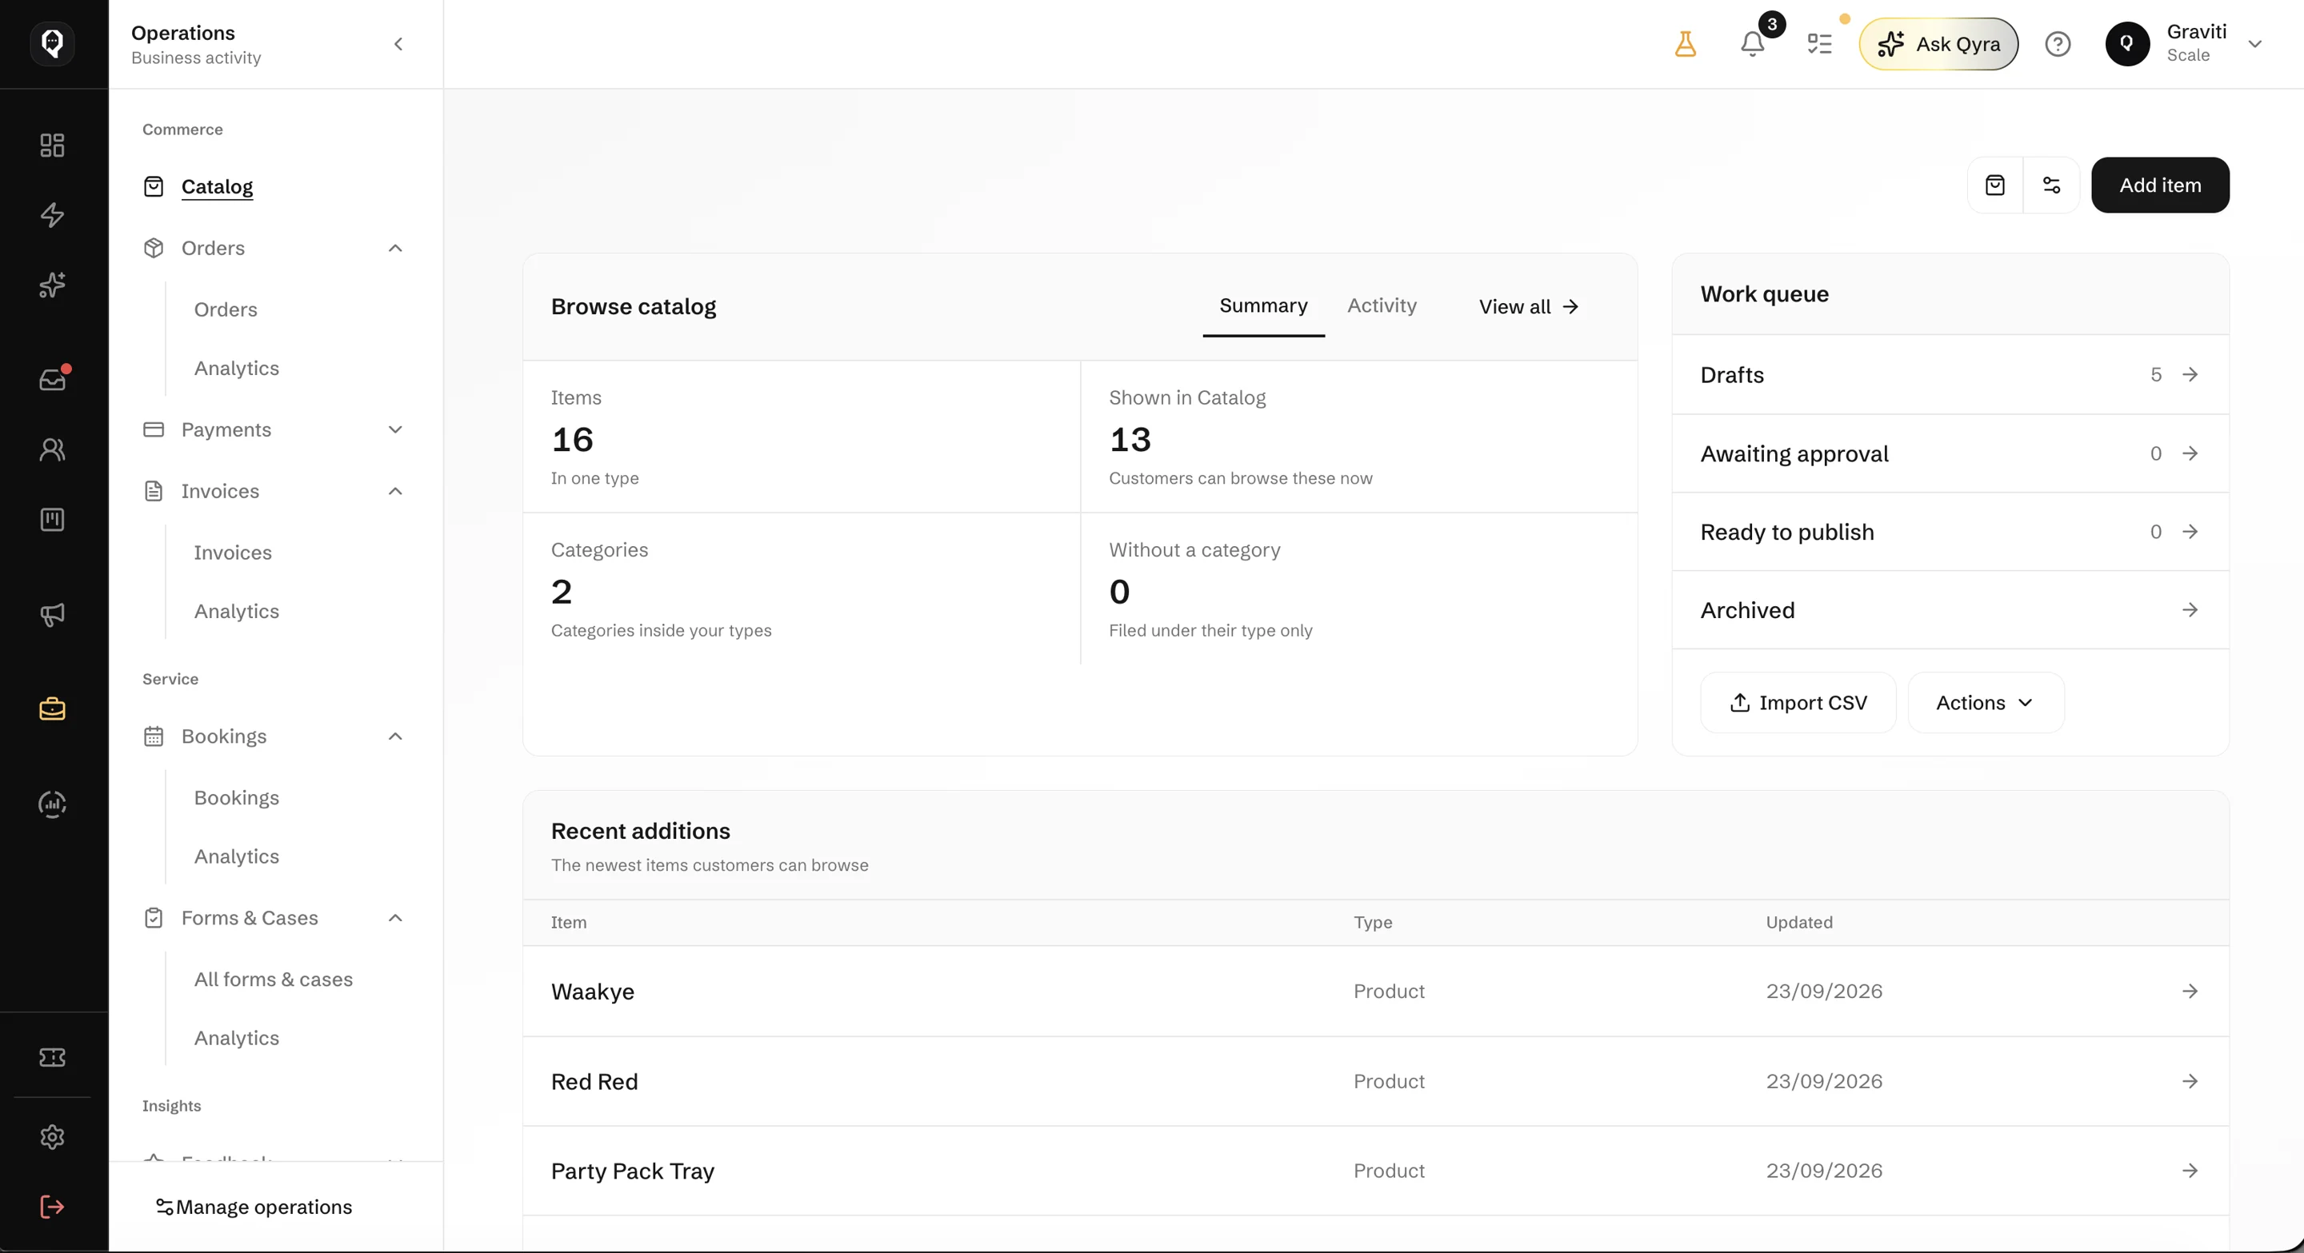This screenshot has width=2304, height=1253.
Task: Click Manage operations at sidebar bottom
Action: 253,1207
